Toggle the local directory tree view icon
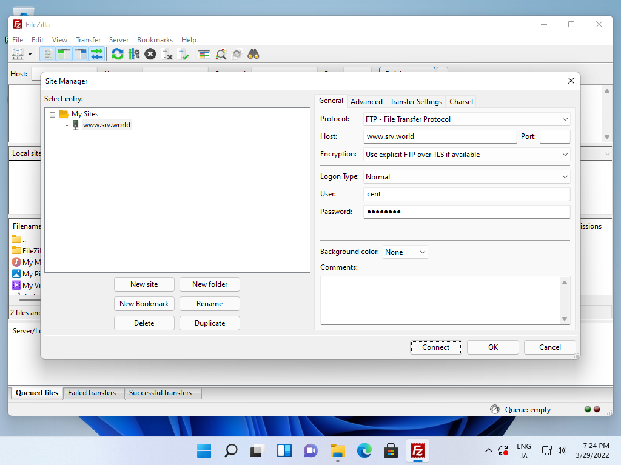This screenshot has height=465, width=621. click(64, 54)
